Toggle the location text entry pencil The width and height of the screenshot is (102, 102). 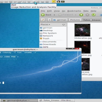click(x=43, y=20)
